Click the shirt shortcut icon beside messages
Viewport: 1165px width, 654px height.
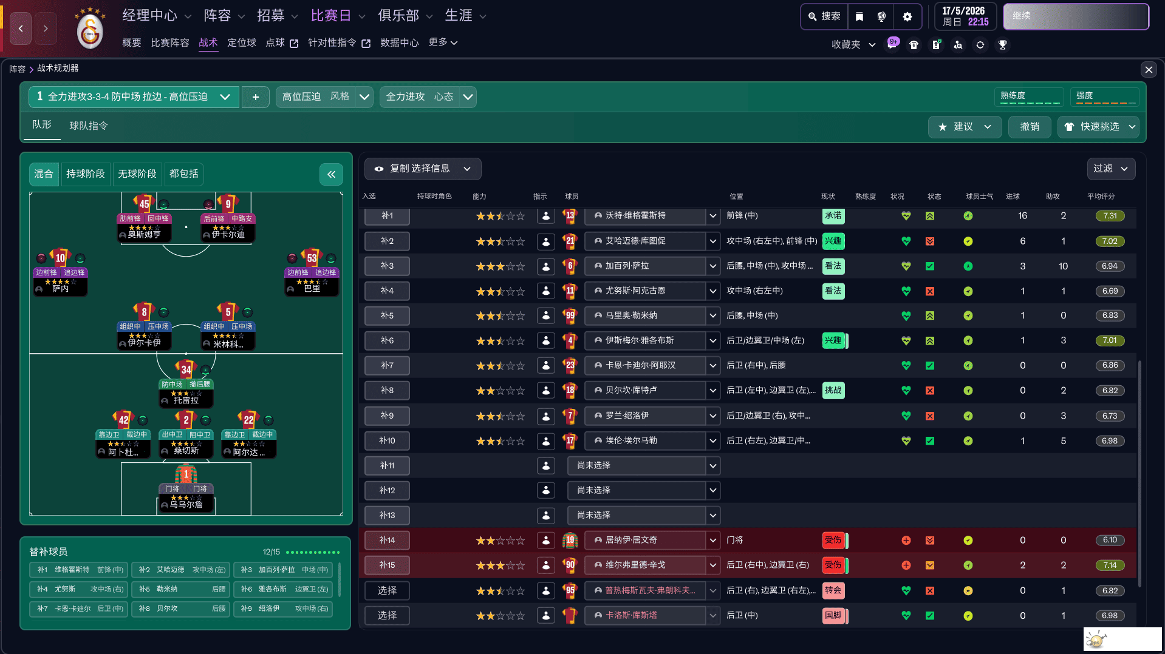(914, 45)
